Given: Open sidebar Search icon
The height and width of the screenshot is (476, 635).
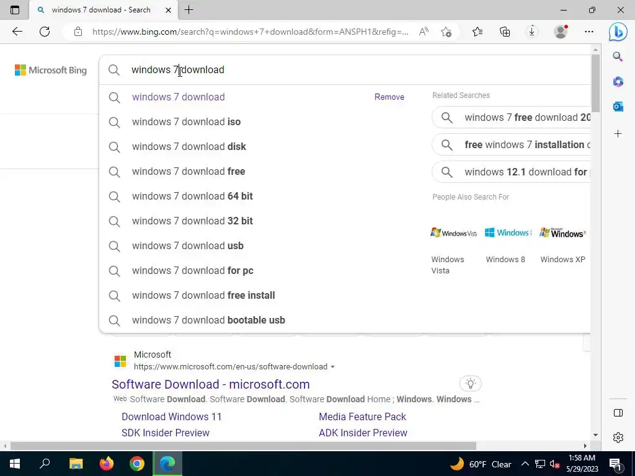Looking at the screenshot, I should [618, 56].
